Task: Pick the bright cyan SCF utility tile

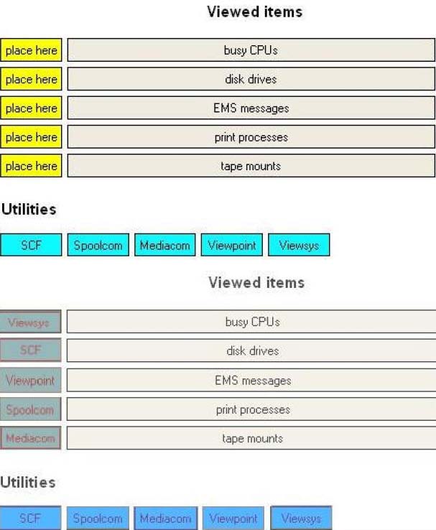Action: tap(31, 245)
